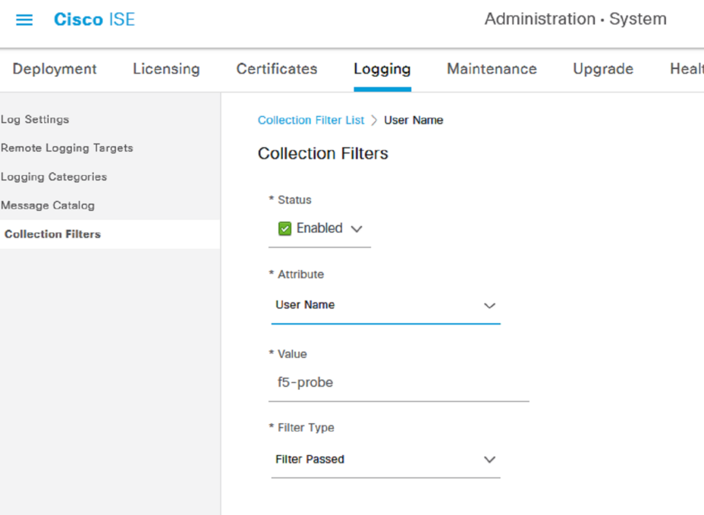The width and height of the screenshot is (704, 515).
Task: Expand the Status Enabled dropdown arrow
Action: pos(357,229)
